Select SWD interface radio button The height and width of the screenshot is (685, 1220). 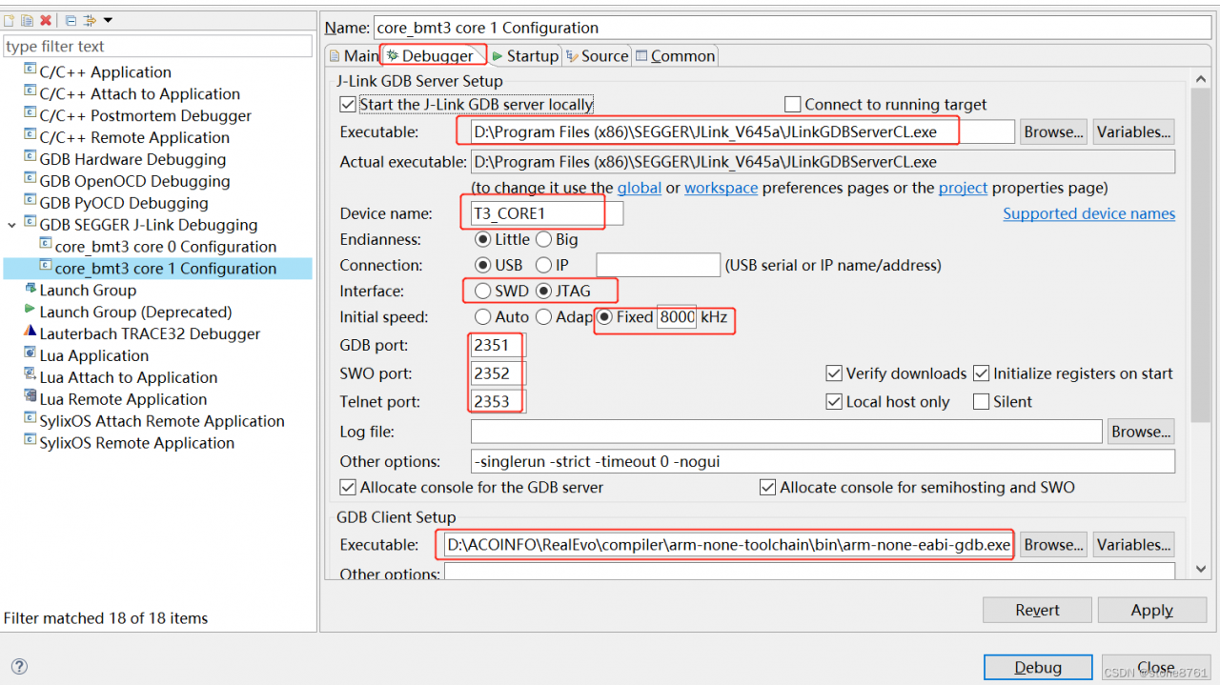483,291
